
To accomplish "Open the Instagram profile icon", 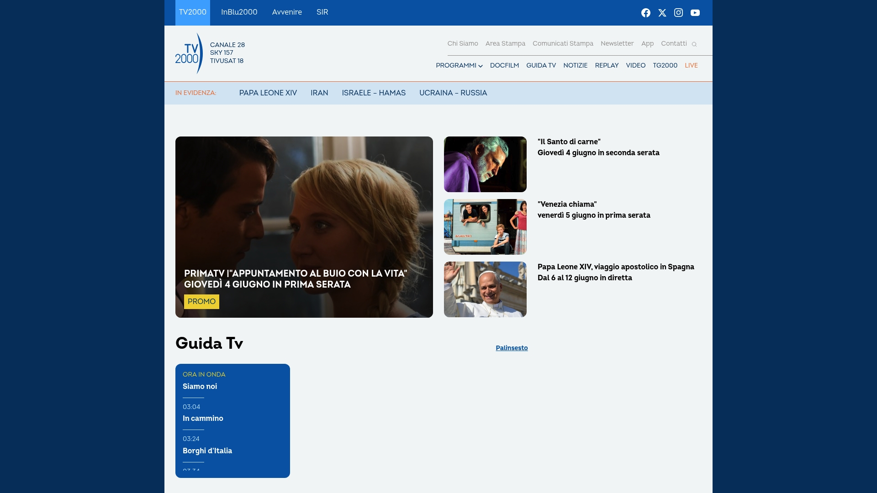I will coord(678,13).
